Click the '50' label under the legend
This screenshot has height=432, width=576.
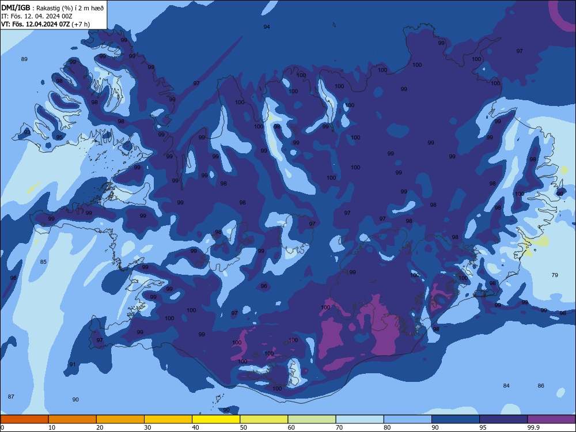coord(243,427)
